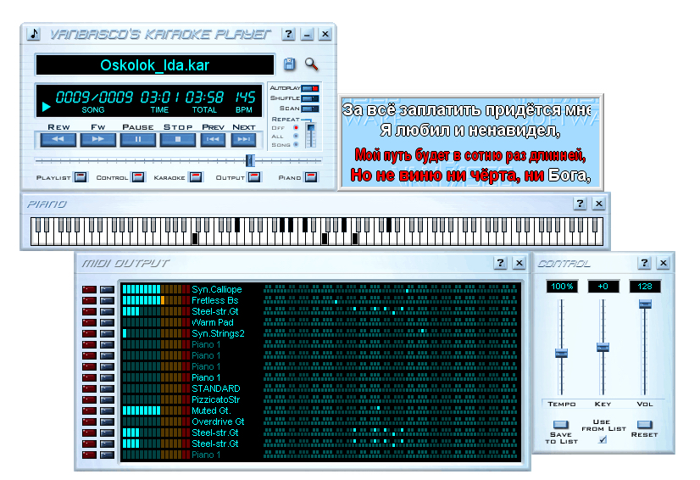Screen dimensions: 700x480
Task: Toggle the Playlist window button
Action: click(80, 177)
